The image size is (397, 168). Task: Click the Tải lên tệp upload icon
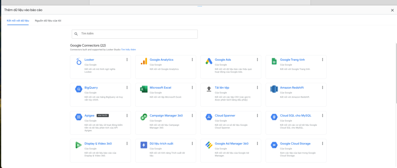tap(209, 89)
